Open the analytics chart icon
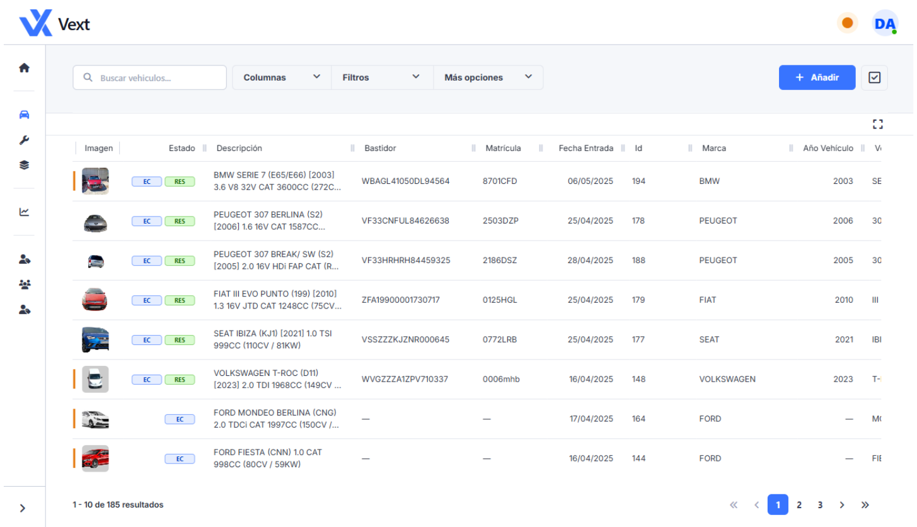Viewport: 917px width, 527px height. point(24,212)
